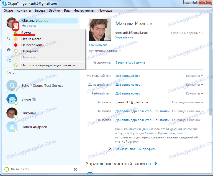Open Контакты dropdown for Мобильный тел.
213x176 pixels.
(194, 76)
